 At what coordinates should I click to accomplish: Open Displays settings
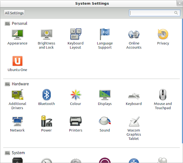click(x=105, y=97)
